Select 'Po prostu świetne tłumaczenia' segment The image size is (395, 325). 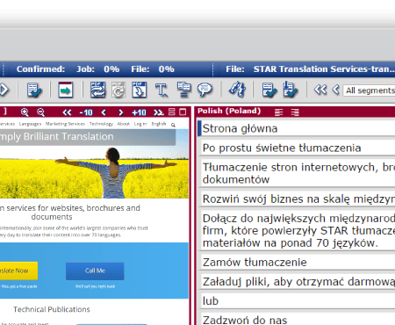pos(298,148)
